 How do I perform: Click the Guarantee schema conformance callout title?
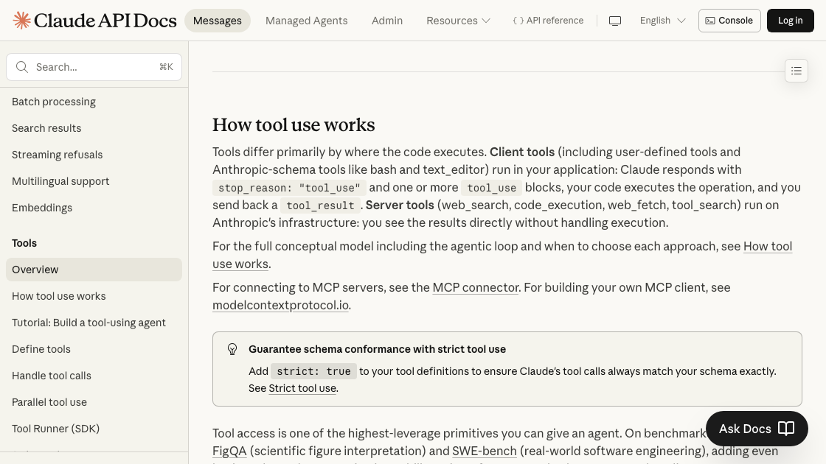pyautogui.click(x=377, y=349)
